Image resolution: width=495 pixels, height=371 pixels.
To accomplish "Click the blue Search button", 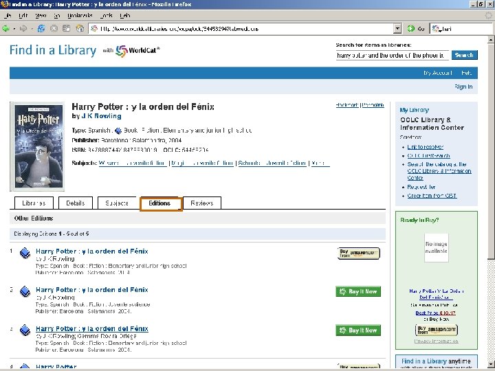I will click(x=464, y=55).
